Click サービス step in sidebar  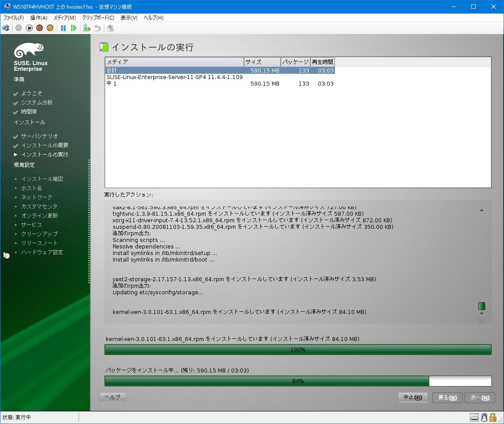pos(31,225)
